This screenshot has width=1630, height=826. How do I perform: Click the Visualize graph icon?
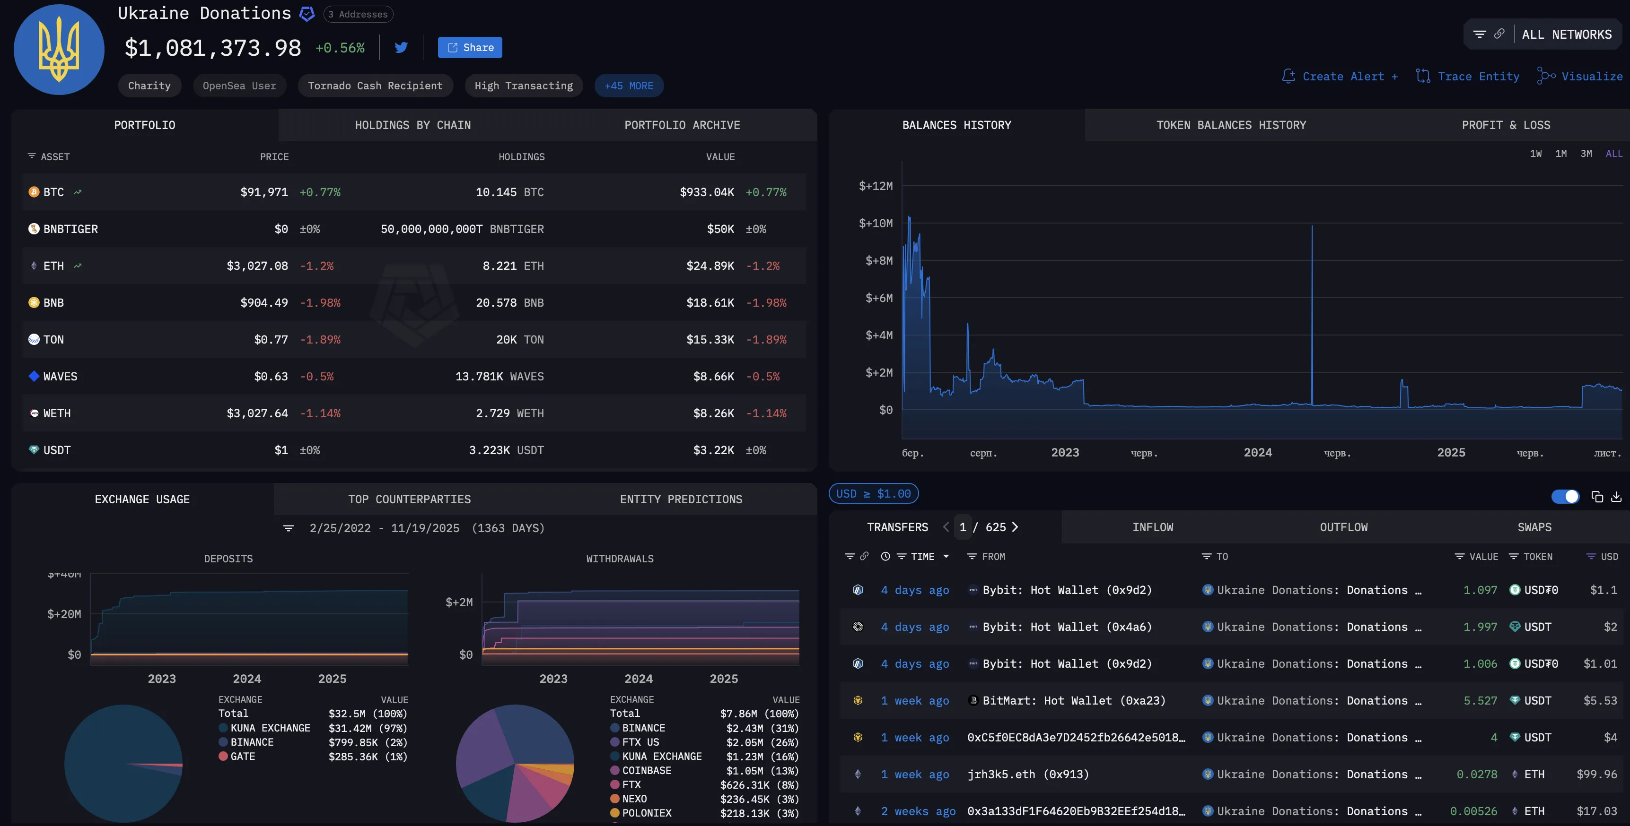point(1546,77)
